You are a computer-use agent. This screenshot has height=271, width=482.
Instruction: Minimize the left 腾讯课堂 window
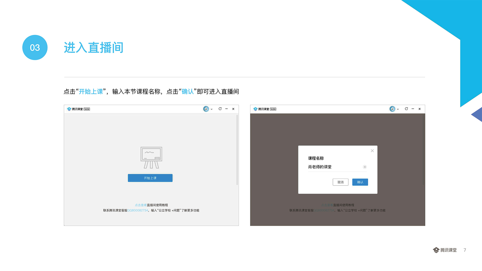point(227,109)
